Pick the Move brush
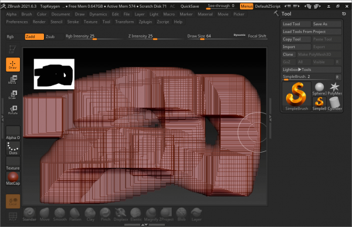The image size is (352, 227). point(45,215)
